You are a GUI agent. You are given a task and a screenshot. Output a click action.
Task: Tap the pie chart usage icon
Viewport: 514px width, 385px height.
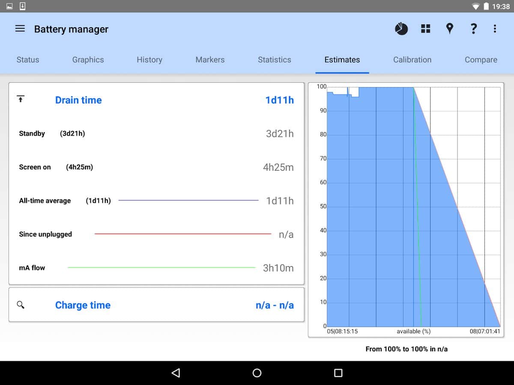click(x=401, y=29)
